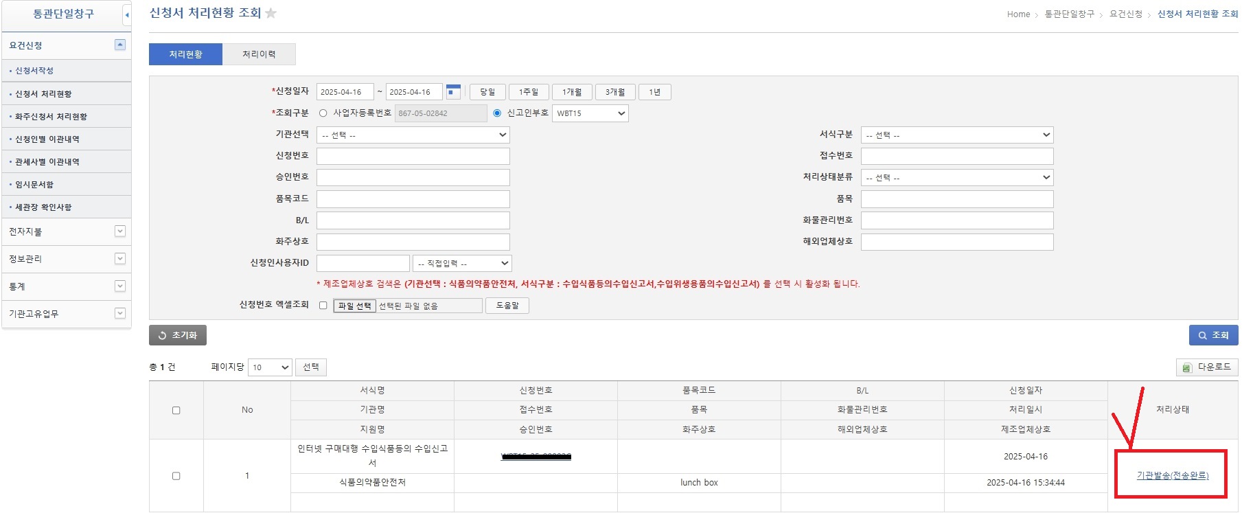Image resolution: width=1242 pixels, height=513 pixels.
Task: Expand the 전자지불 menu section
Action: pyautogui.click(x=120, y=231)
